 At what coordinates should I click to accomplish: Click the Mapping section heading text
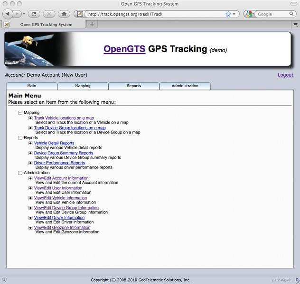point(32,113)
